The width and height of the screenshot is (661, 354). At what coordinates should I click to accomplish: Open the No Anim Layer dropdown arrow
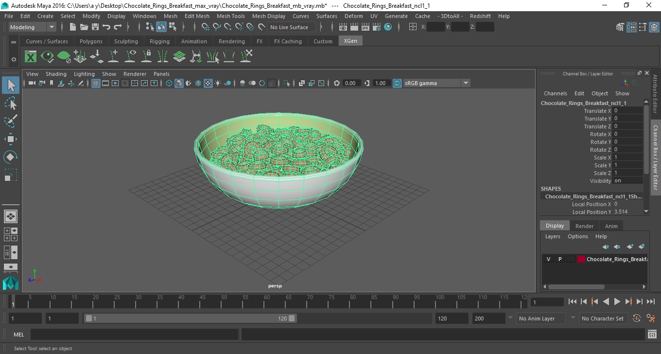click(x=510, y=318)
